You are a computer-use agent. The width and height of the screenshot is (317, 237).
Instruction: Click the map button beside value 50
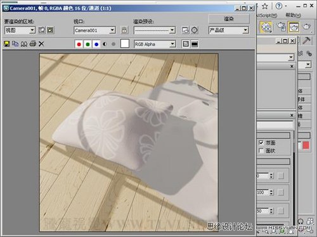click(x=281, y=210)
